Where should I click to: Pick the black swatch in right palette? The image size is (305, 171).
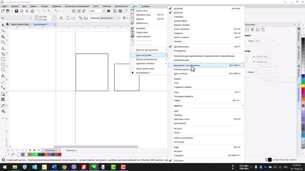click(x=303, y=39)
